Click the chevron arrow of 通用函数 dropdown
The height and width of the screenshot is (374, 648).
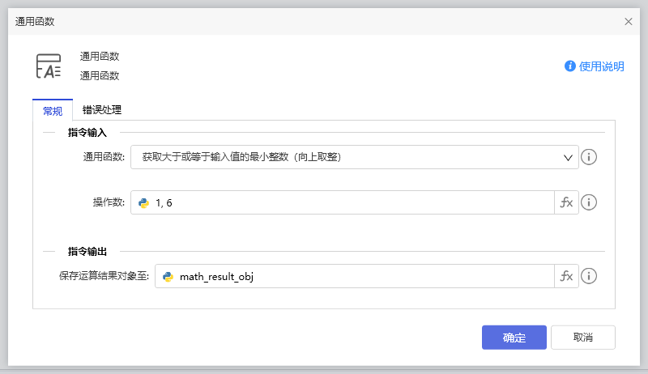point(569,157)
